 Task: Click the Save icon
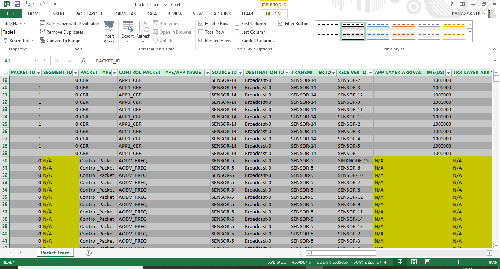16,4
